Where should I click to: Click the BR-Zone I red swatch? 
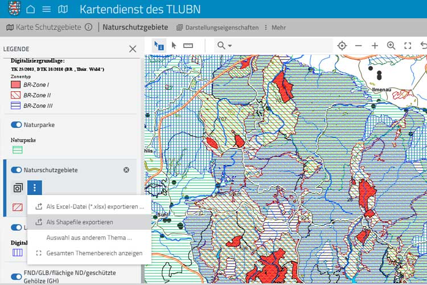click(15, 84)
